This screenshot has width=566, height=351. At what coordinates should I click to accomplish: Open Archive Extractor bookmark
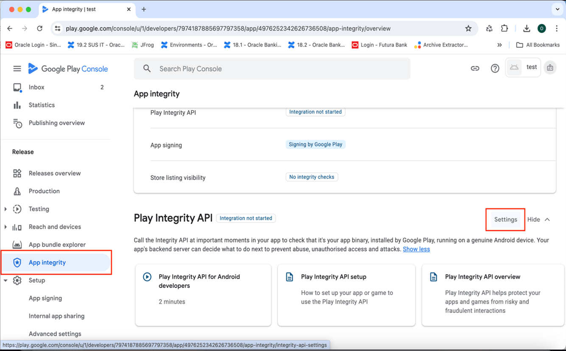(x=441, y=45)
